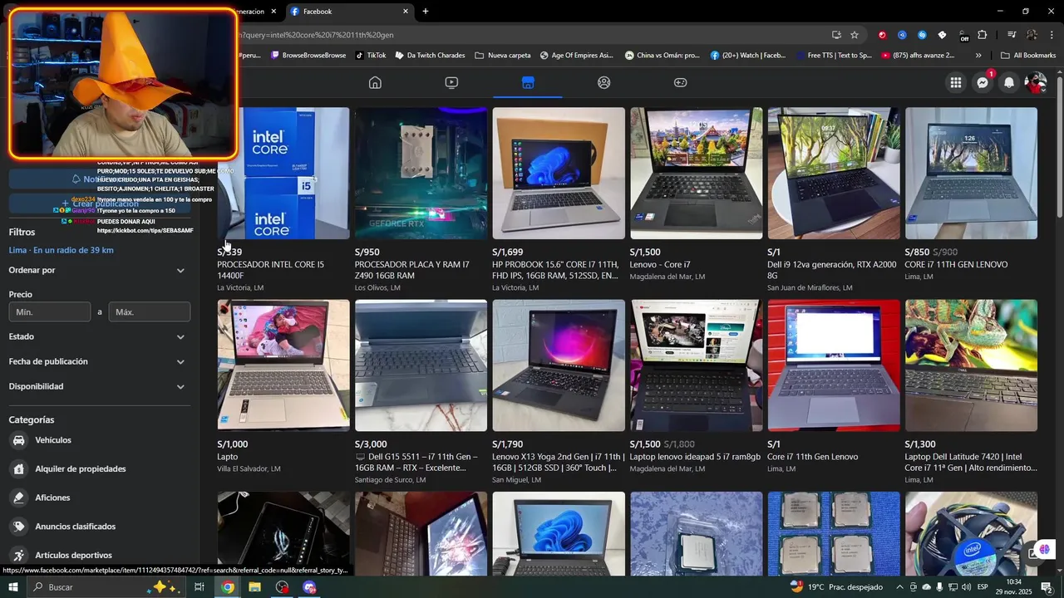The image size is (1064, 598).
Task: Open File Explorer from the taskbar
Action: point(254,587)
